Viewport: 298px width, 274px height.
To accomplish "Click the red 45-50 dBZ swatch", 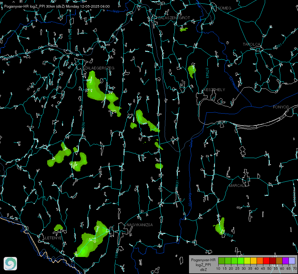I will tap(266, 261).
